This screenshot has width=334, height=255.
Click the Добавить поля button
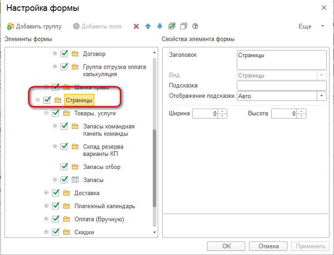(x=97, y=26)
